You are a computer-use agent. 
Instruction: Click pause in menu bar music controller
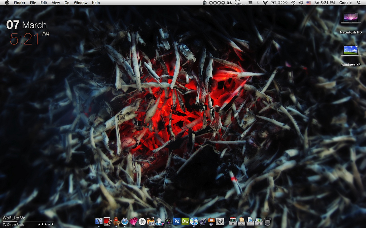[x=215, y=3]
